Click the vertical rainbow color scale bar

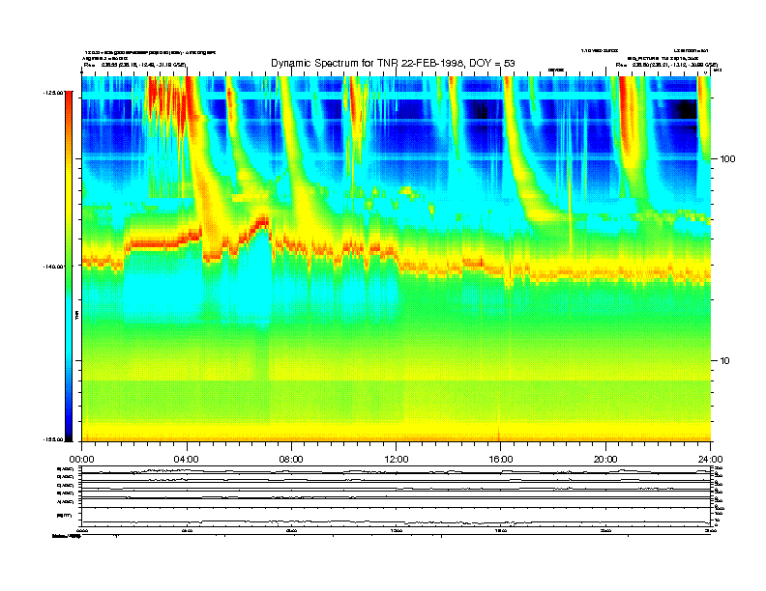[69, 267]
